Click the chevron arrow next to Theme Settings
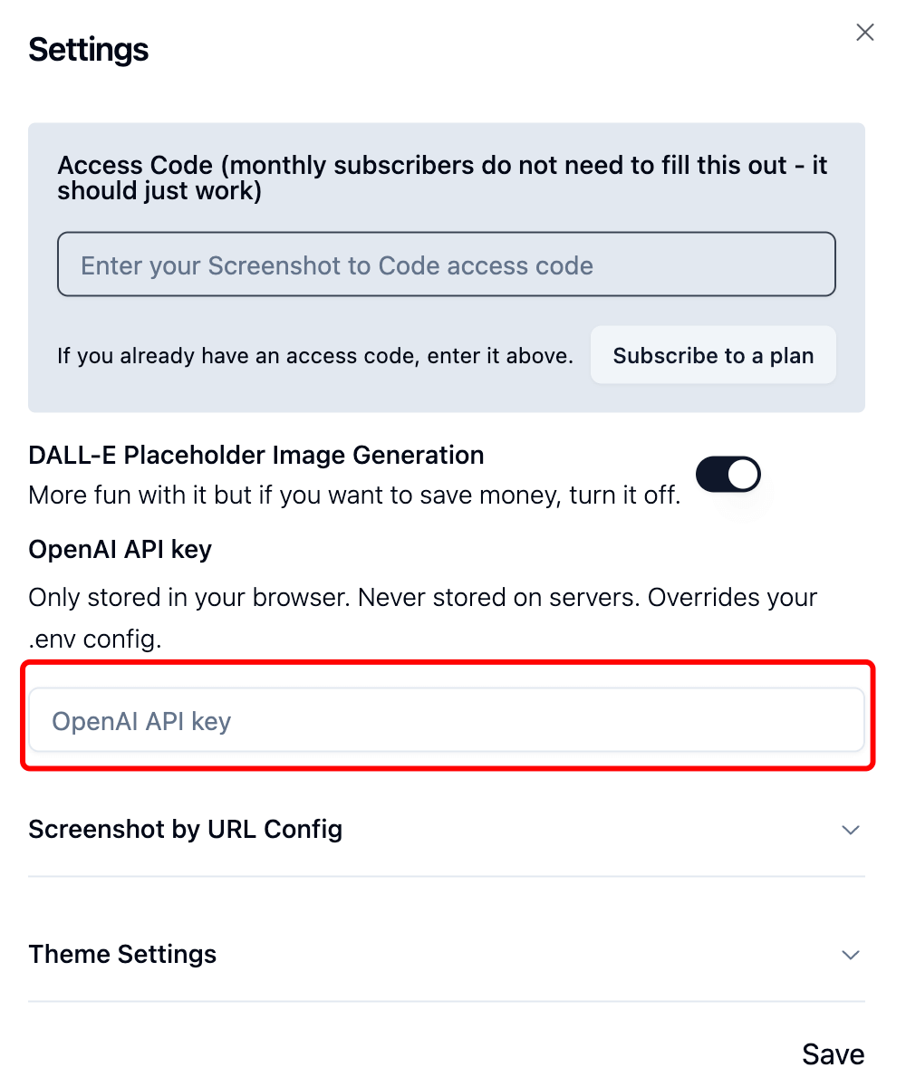Image resolution: width=906 pixels, height=1087 pixels. tap(850, 955)
